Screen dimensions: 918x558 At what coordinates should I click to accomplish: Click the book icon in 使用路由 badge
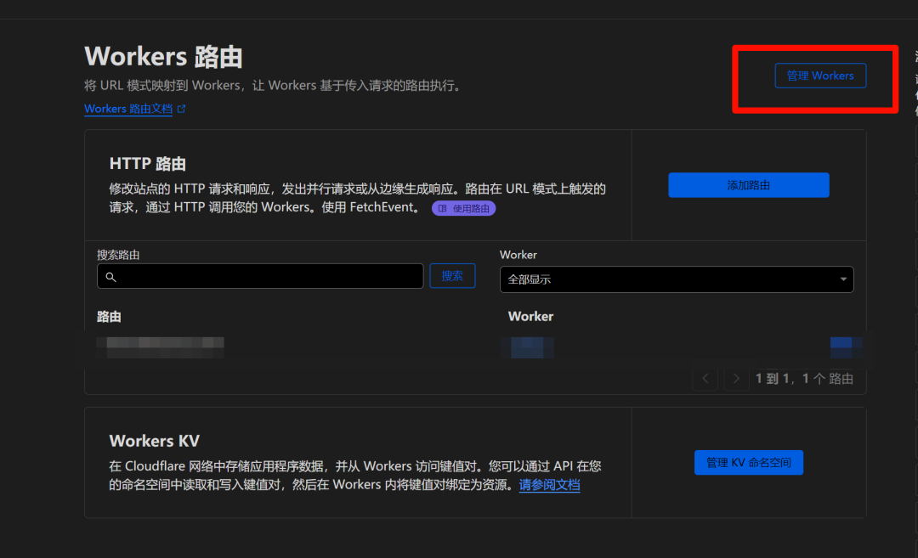[x=443, y=208]
